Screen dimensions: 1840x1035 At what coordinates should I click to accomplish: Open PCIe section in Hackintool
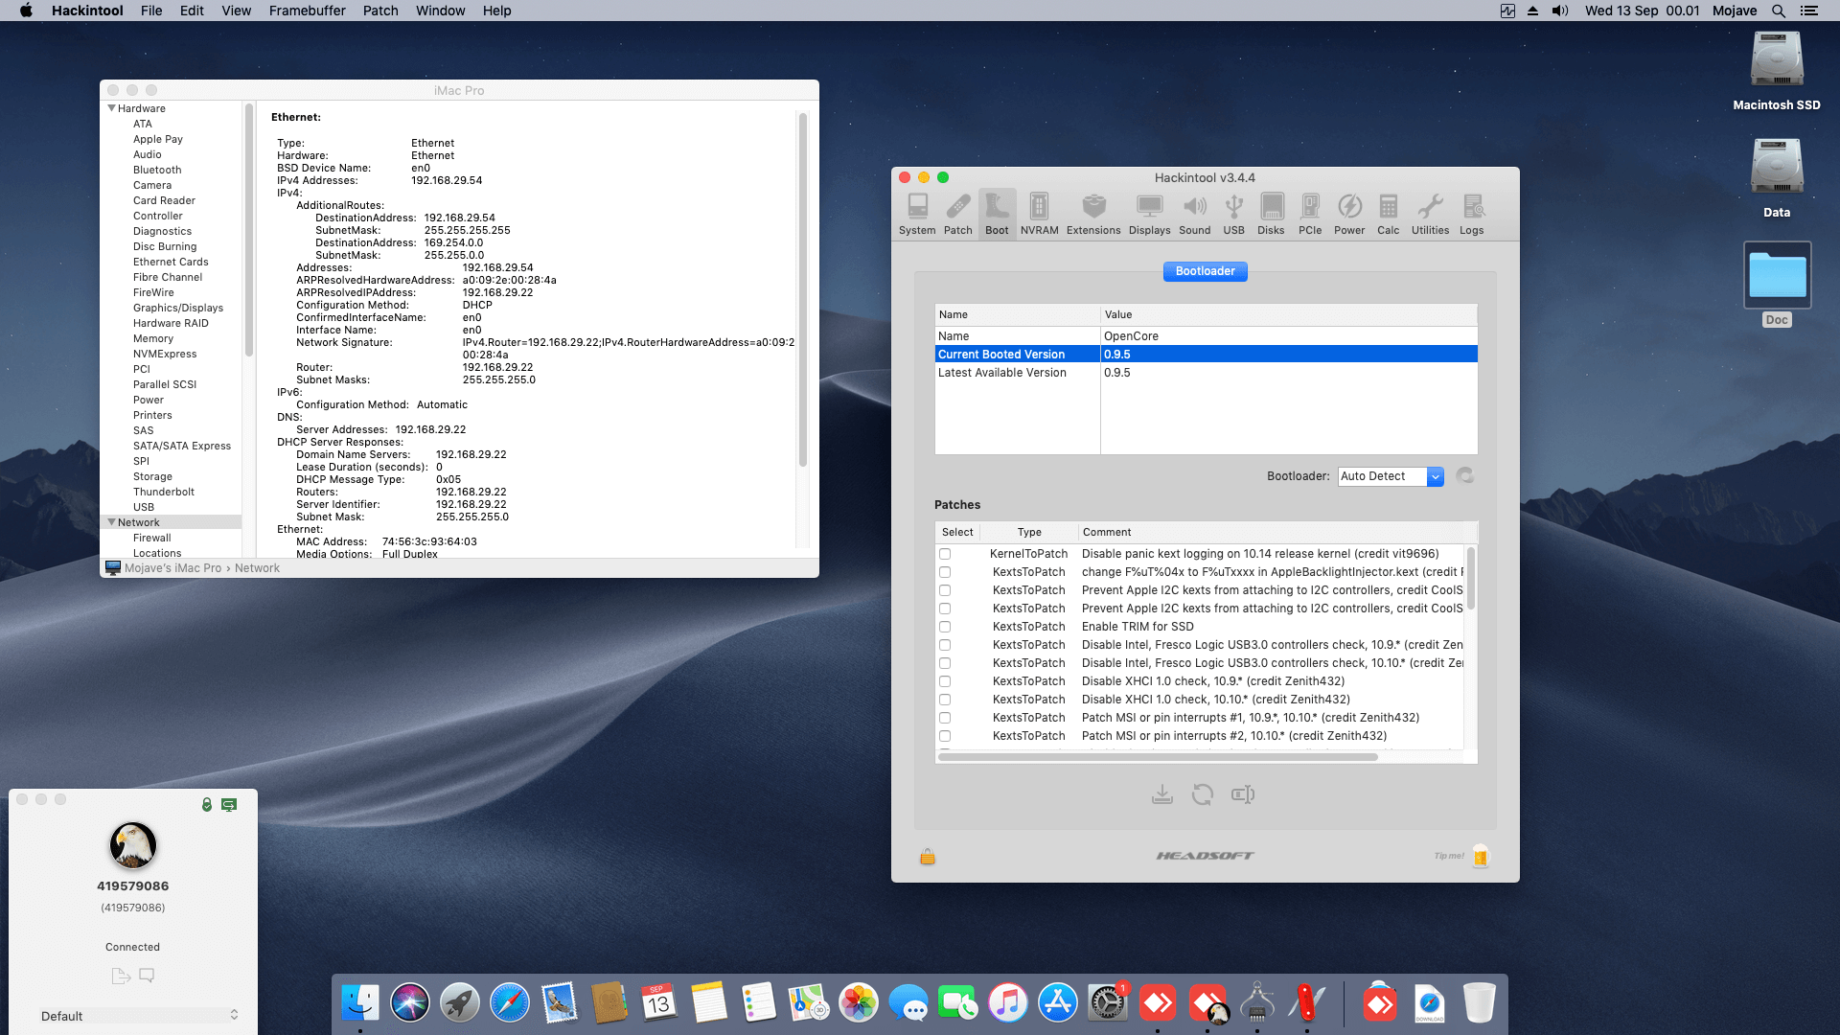(x=1310, y=215)
